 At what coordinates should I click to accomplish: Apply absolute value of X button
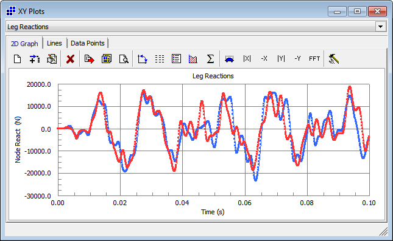tap(247, 59)
